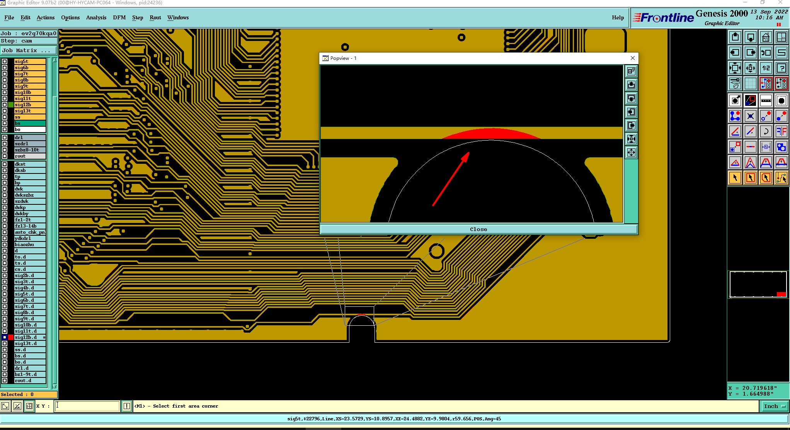Select the polygon-select arrow tool
The image size is (790, 430).
click(x=766, y=178)
